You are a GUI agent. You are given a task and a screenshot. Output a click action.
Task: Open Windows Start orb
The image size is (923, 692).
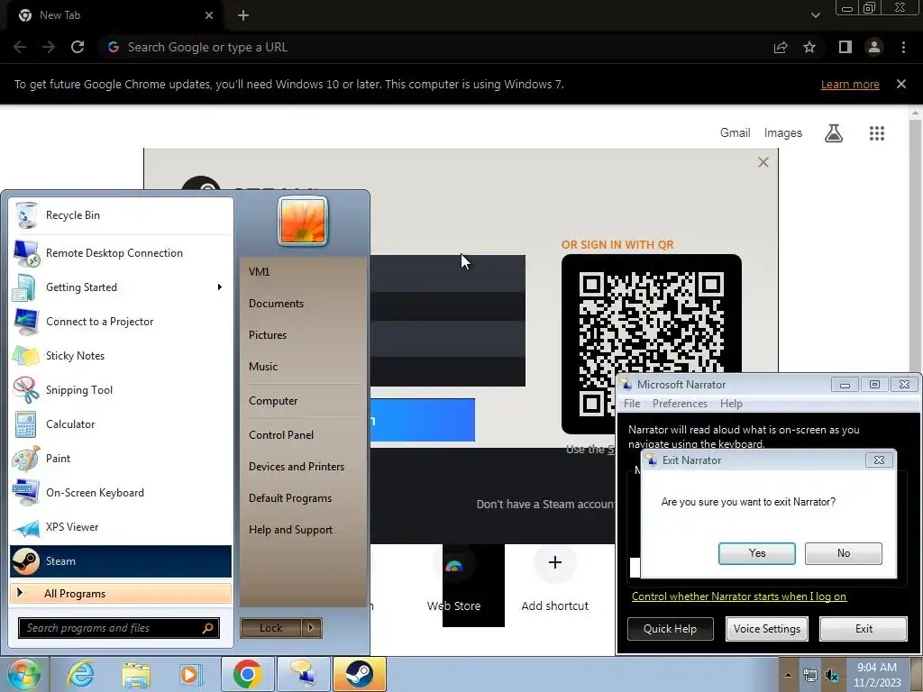click(x=23, y=674)
